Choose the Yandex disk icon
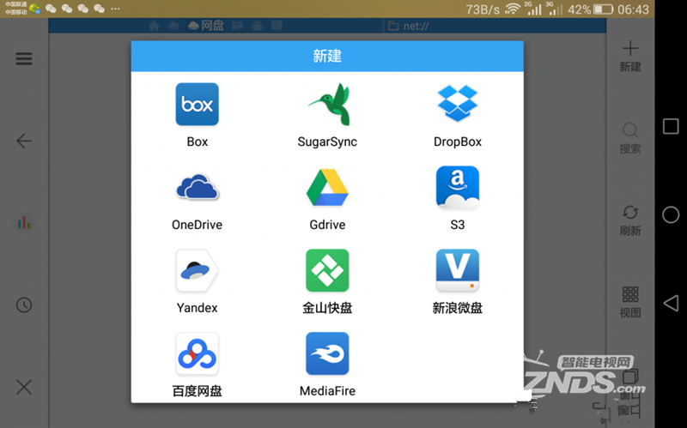Screen dimensions: 687x428 197,271
